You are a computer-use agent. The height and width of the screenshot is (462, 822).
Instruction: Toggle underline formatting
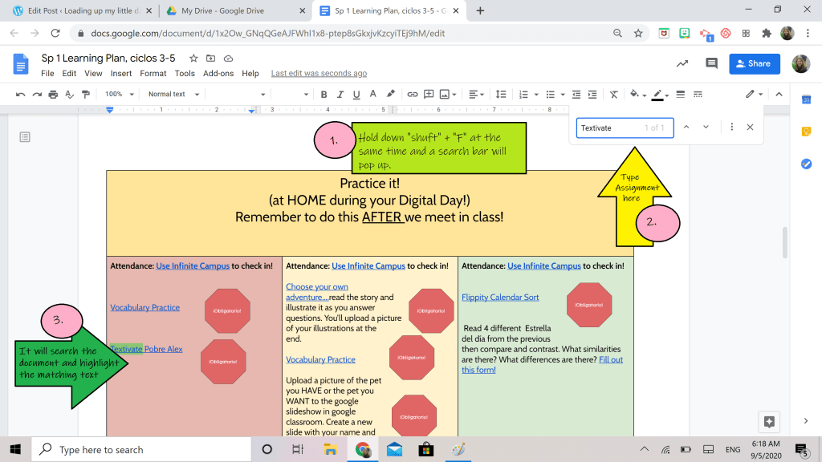pyautogui.click(x=356, y=94)
